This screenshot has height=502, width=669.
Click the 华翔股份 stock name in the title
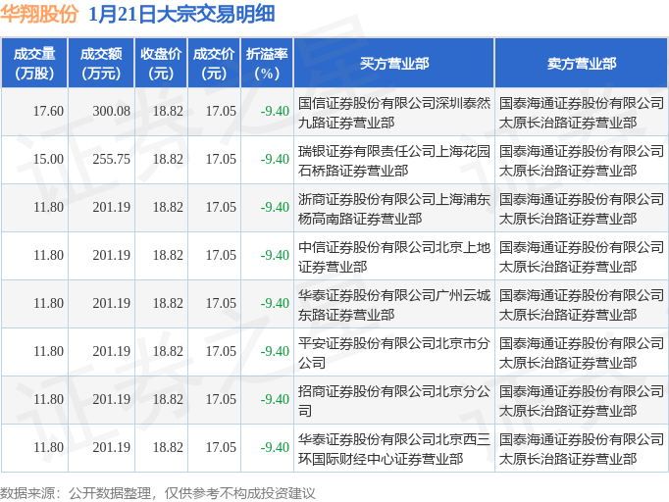[x=39, y=15]
